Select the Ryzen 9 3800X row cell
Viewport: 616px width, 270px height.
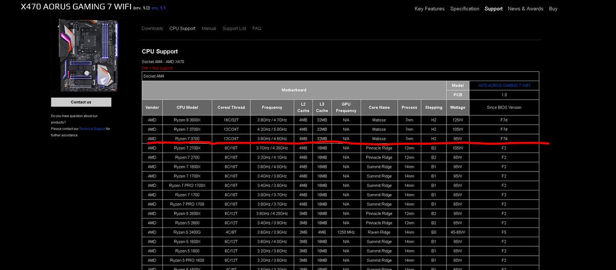point(187,120)
